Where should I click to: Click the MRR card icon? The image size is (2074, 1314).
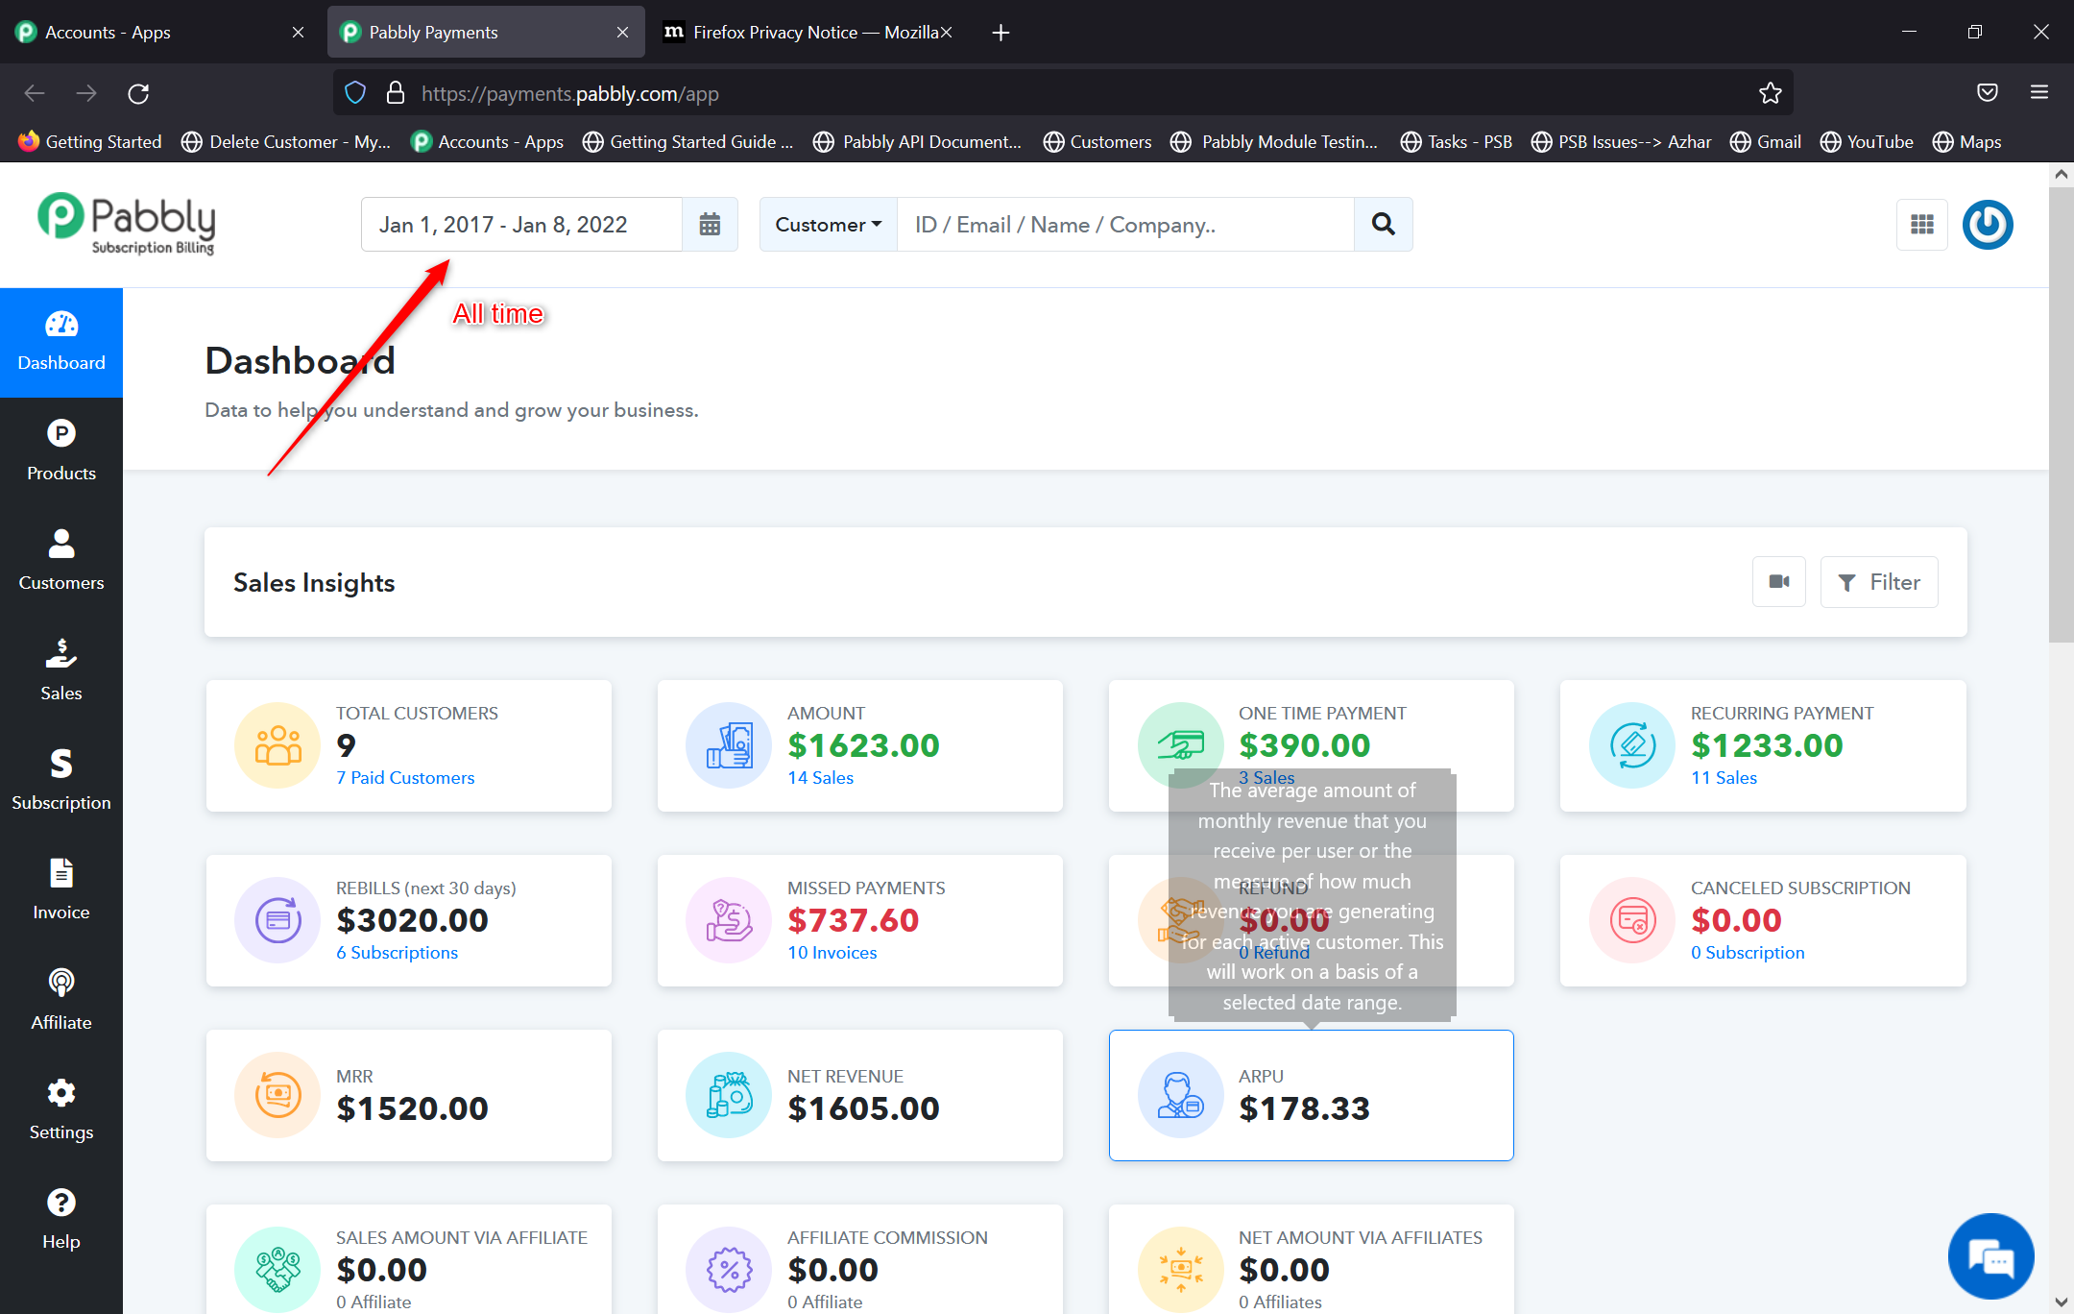tap(277, 1095)
